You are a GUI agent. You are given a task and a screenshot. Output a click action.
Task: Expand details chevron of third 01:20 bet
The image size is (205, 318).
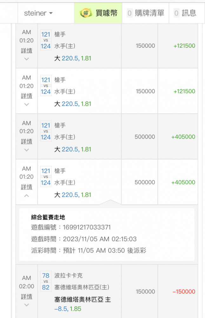[x=27, y=150]
